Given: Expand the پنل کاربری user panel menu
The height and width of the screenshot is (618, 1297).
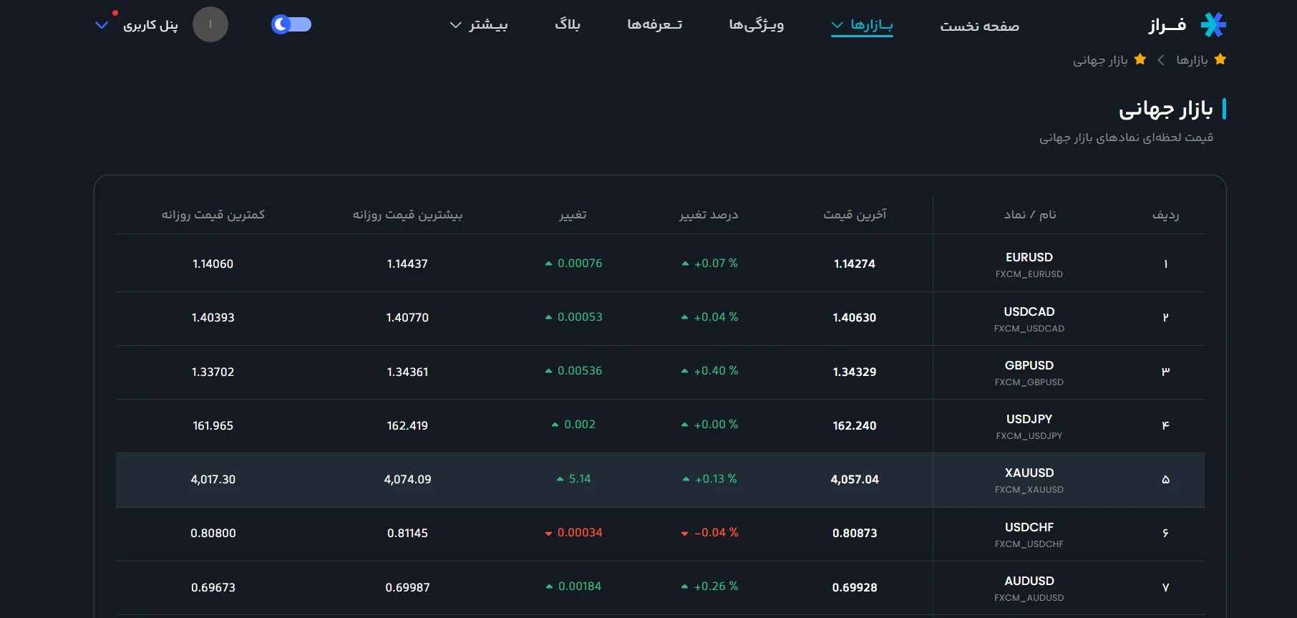Looking at the screenshot, I should (x=137, y=25).
